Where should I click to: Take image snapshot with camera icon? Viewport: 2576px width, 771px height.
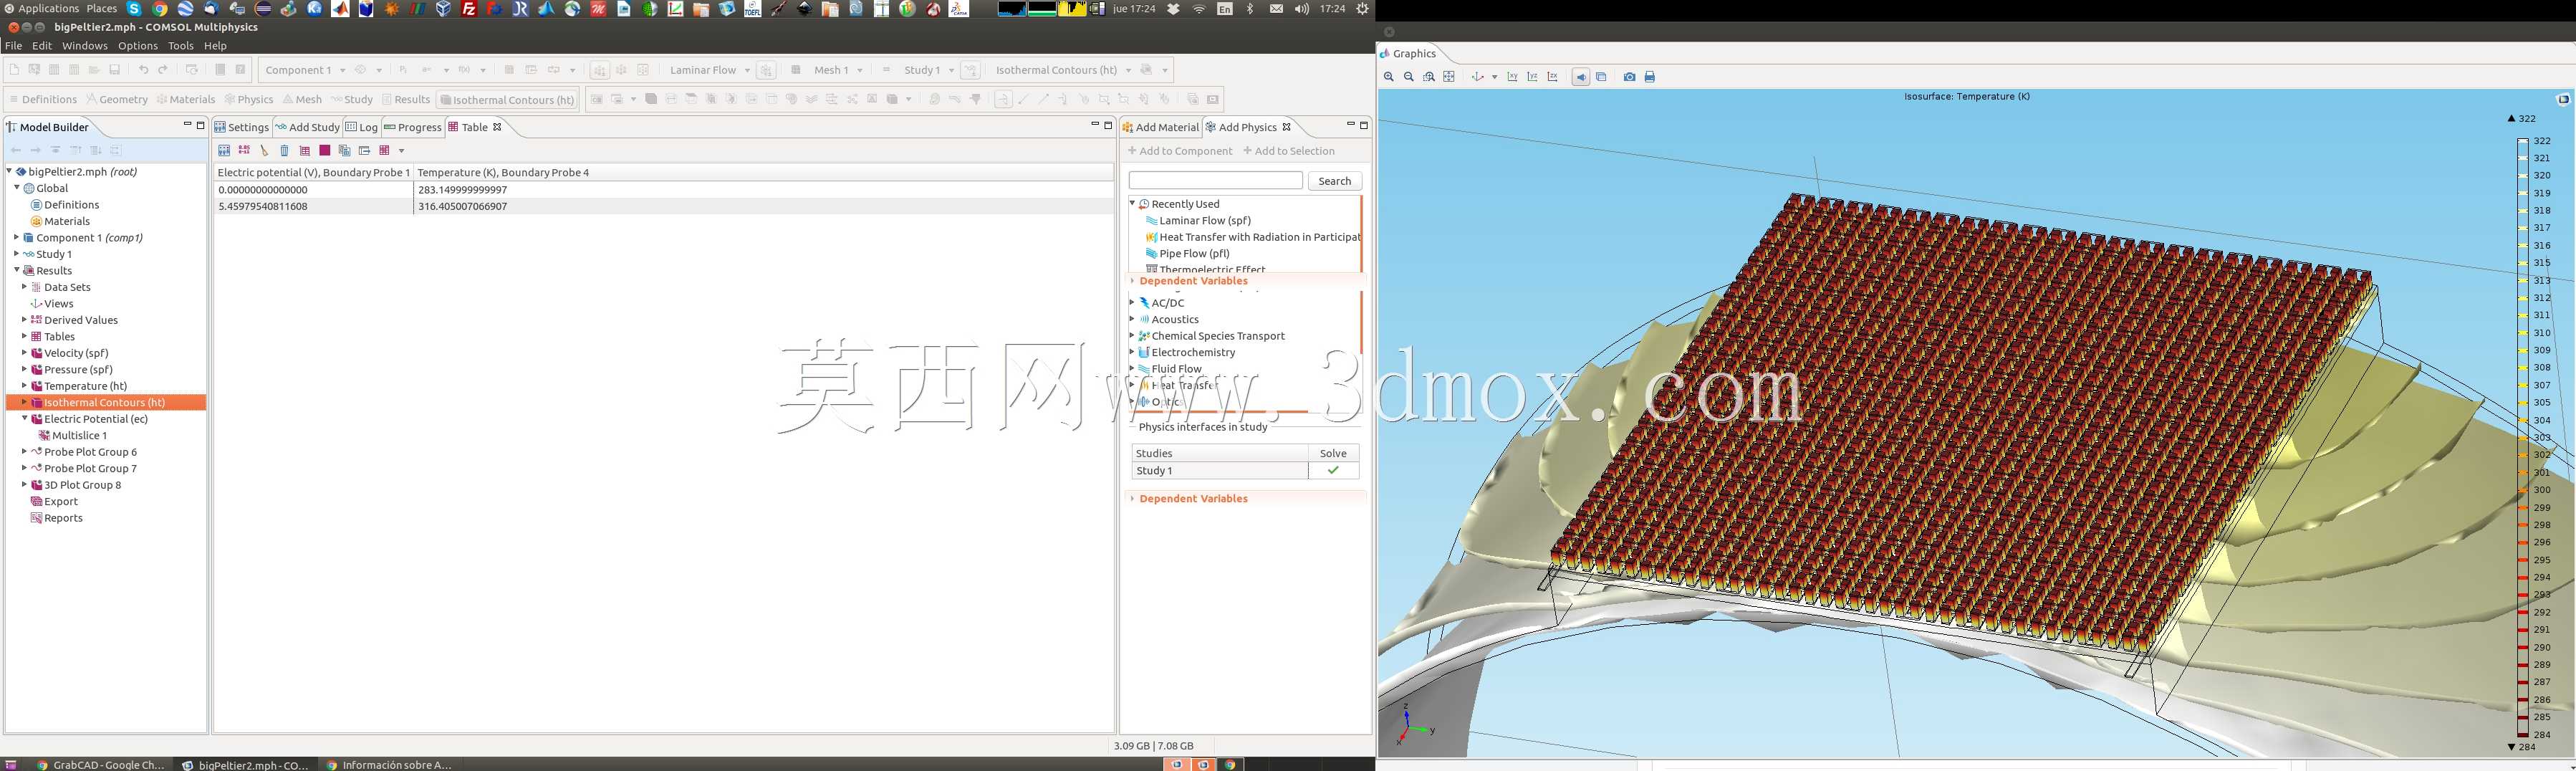tap(1629, 77)
